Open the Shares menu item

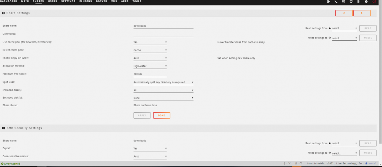tap(38, 2)
